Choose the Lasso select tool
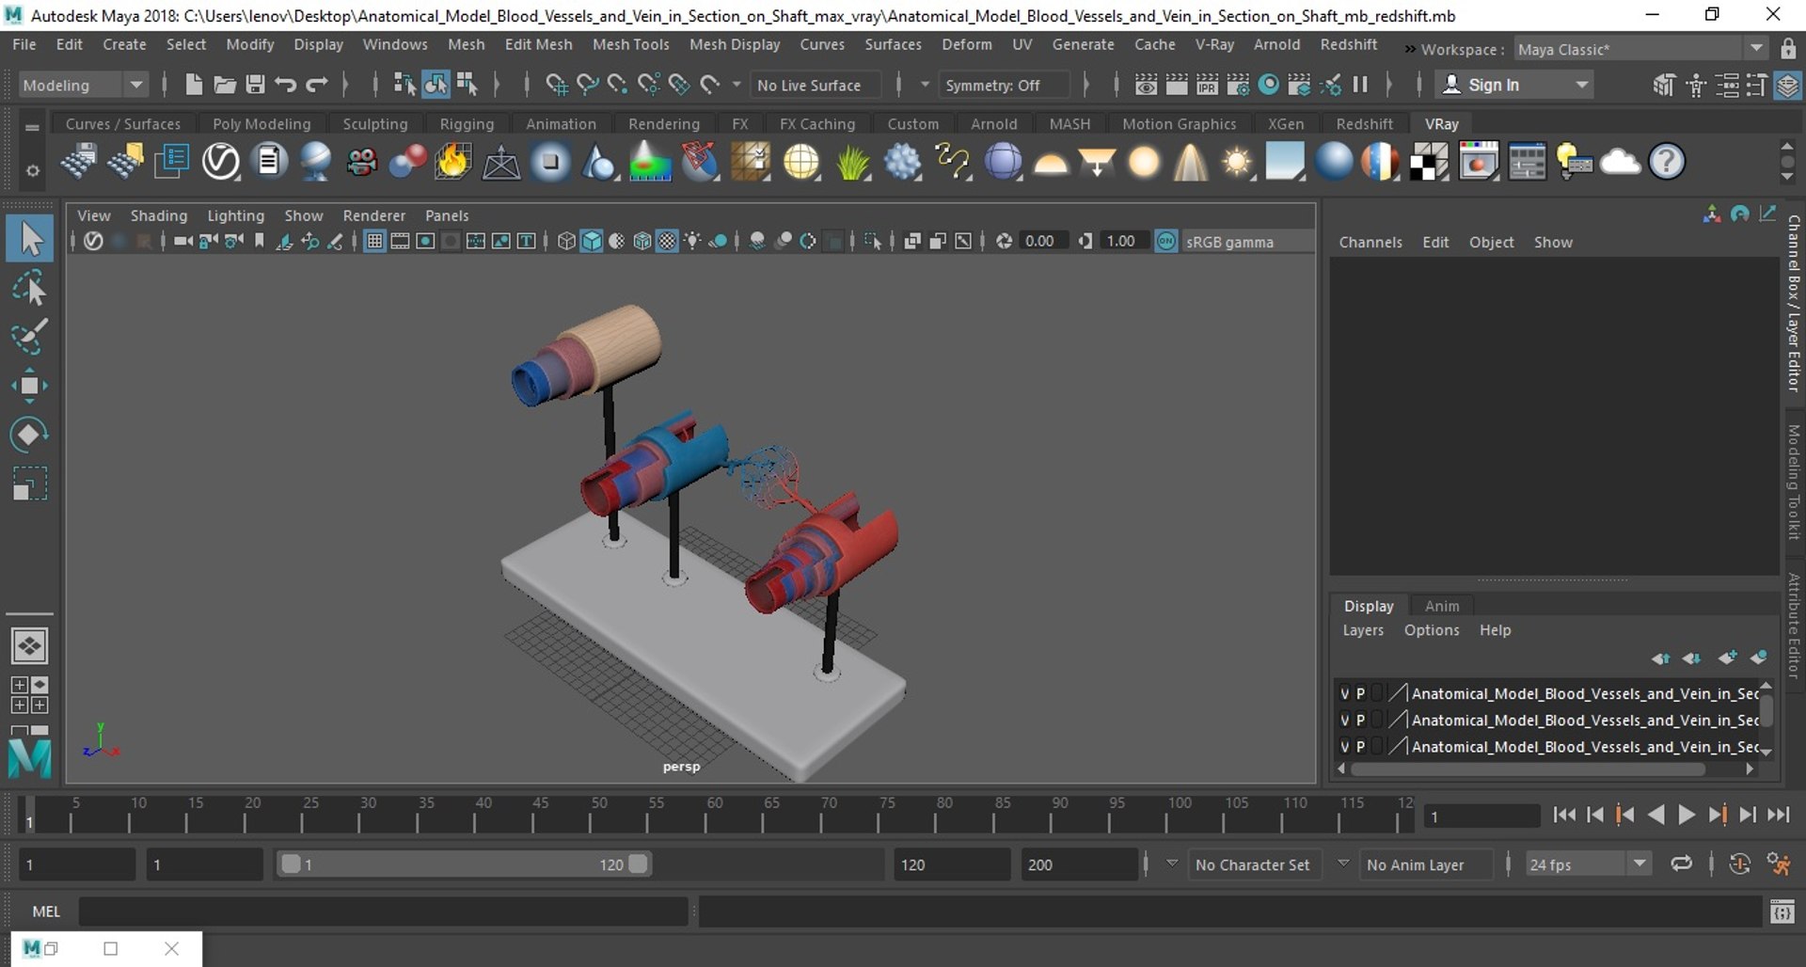 29,288
